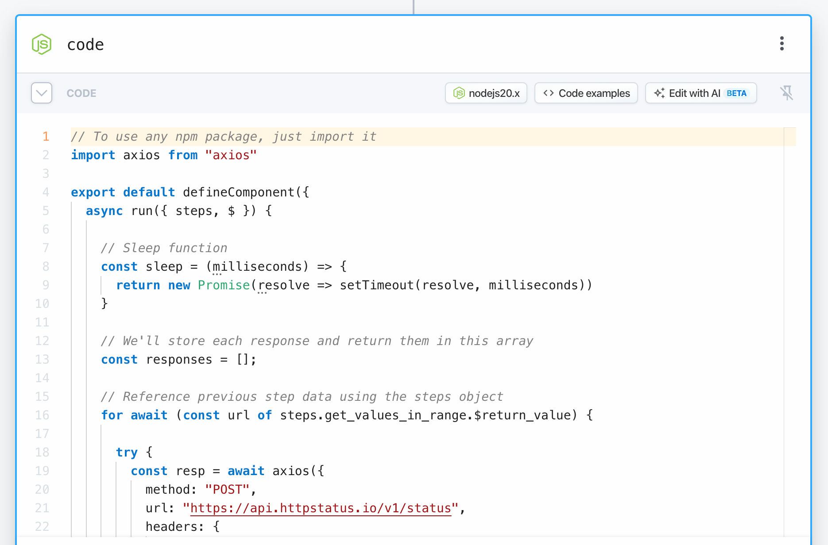Click the method: "POST" line
The height and width of the screenshot is (545, 828).
point(201,489)
